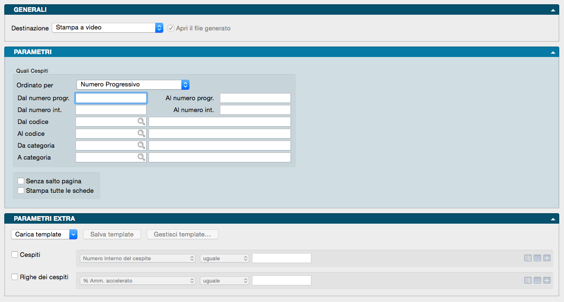Click the plus icon in Righe dei cespiti row

pyautogui.click(x=547, y=281)
